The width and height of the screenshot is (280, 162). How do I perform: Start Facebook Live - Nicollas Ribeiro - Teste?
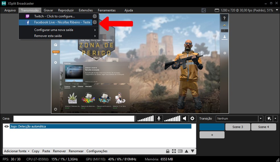[55, 22]
